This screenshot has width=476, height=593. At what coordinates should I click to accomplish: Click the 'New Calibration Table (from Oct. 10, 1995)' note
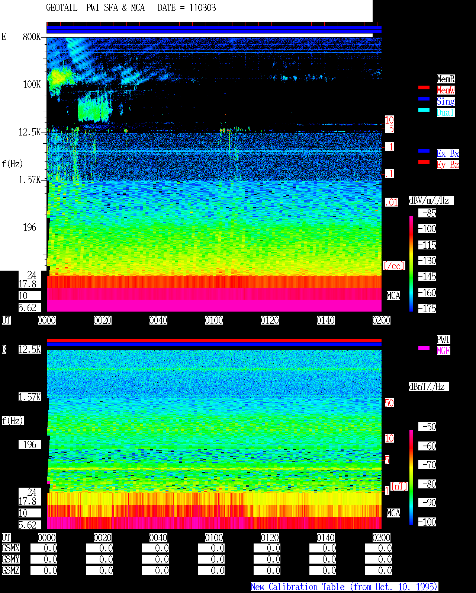point(344,587)
